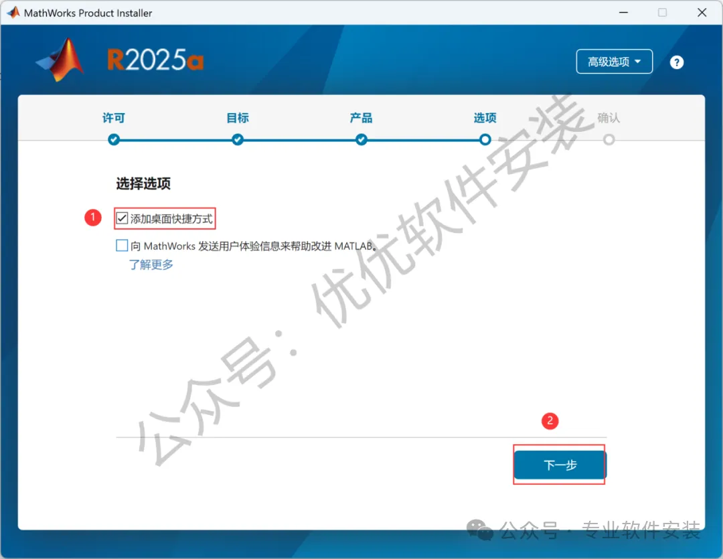
Task: Click the 选项 current step circle
Action: tap(485, 139)
